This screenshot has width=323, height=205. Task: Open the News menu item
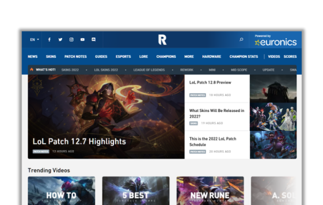(x=33, y=57)
